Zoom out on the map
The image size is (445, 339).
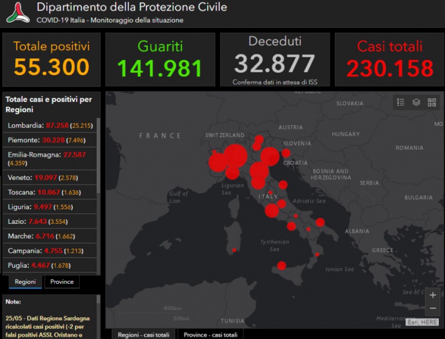pos(433,308)
